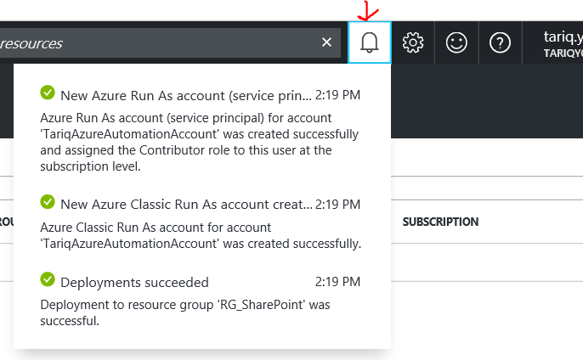Select 'Azure Classic Run As account for account' description

(201, 235)
